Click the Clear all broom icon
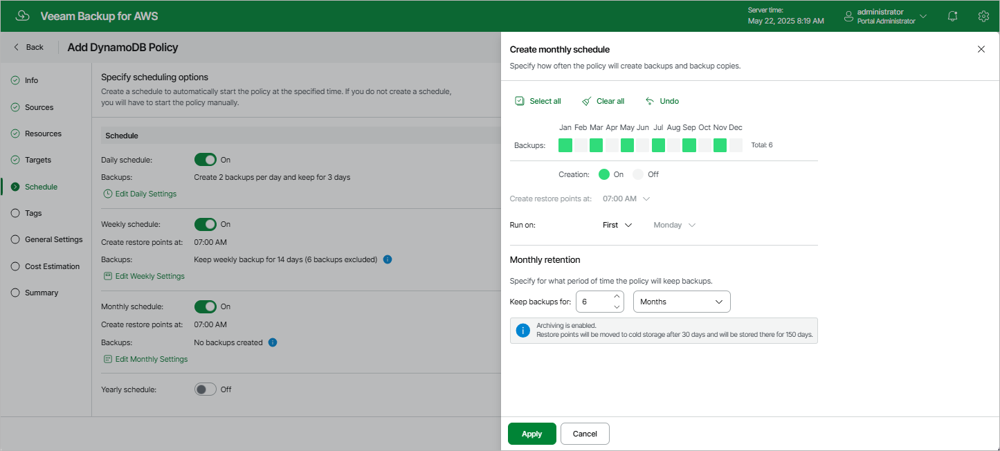 click(x=587, y=101)
